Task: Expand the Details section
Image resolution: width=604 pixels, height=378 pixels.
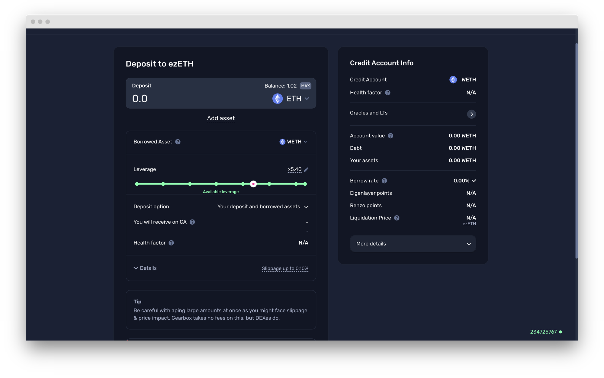Action: click(145, 268)
